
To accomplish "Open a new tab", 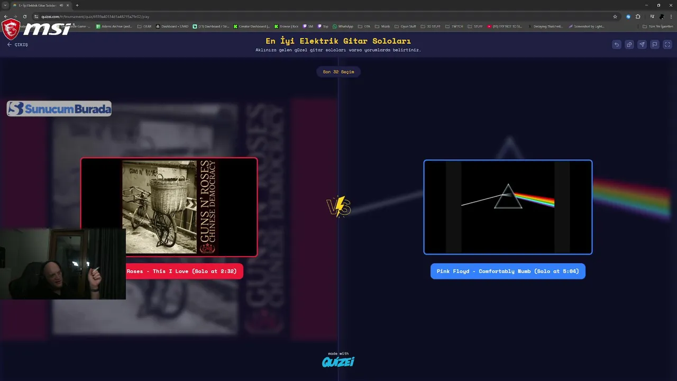I will point(77,5).
